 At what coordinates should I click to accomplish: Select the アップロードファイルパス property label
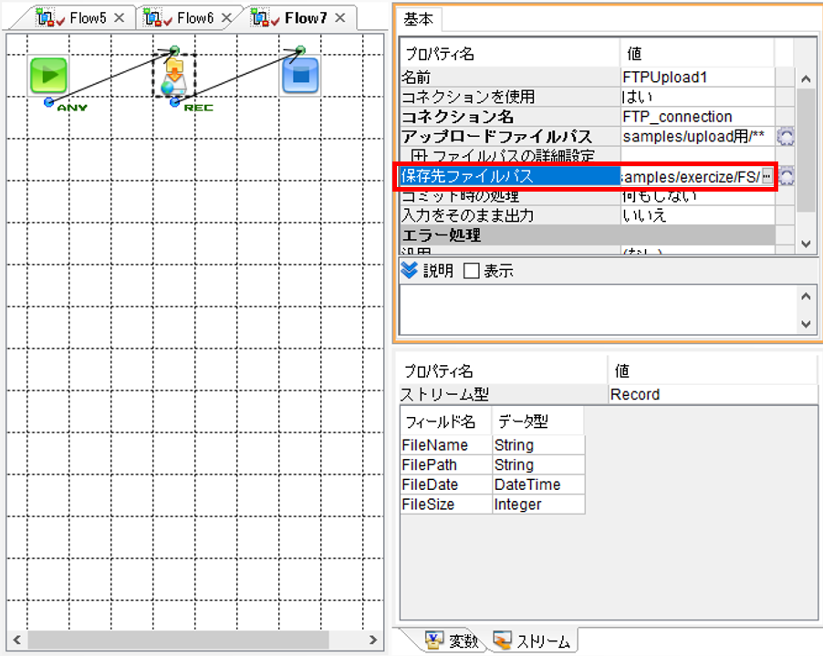[x=510, y=137]
